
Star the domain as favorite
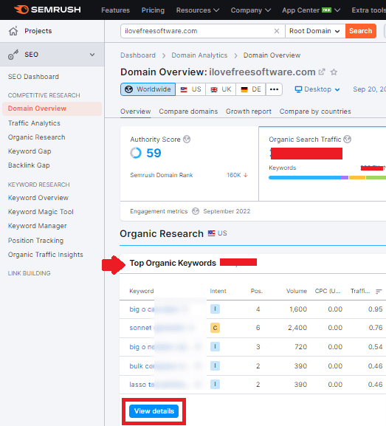[334, 72]
